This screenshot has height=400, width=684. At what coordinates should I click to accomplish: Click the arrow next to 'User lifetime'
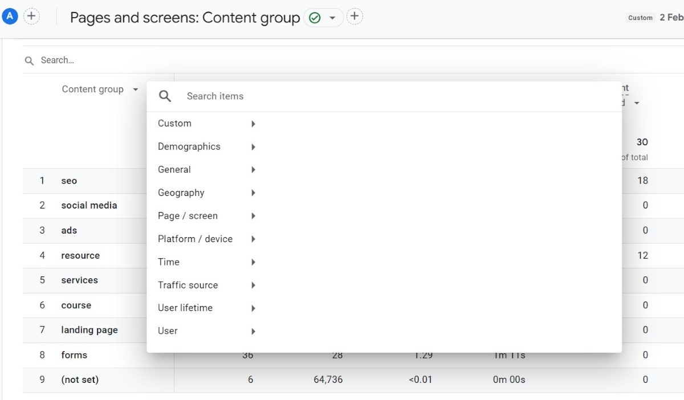(253, 308)
